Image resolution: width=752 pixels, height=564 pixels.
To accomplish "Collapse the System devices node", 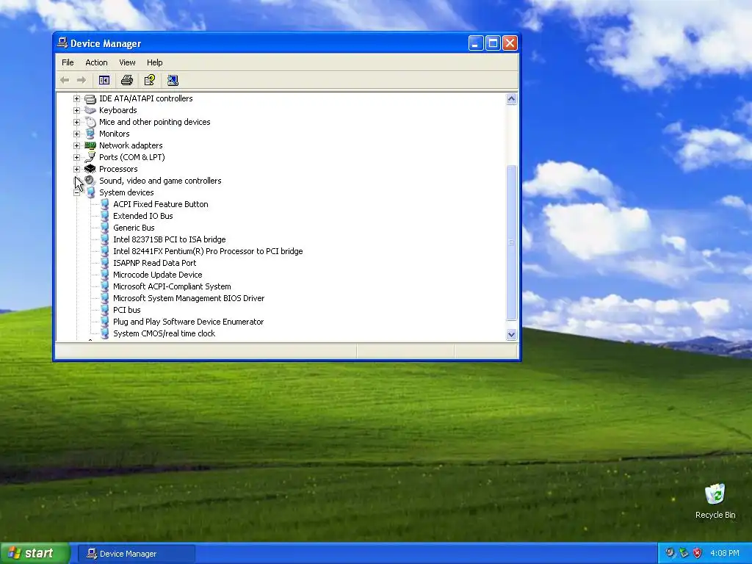I will tap(76, 193).
